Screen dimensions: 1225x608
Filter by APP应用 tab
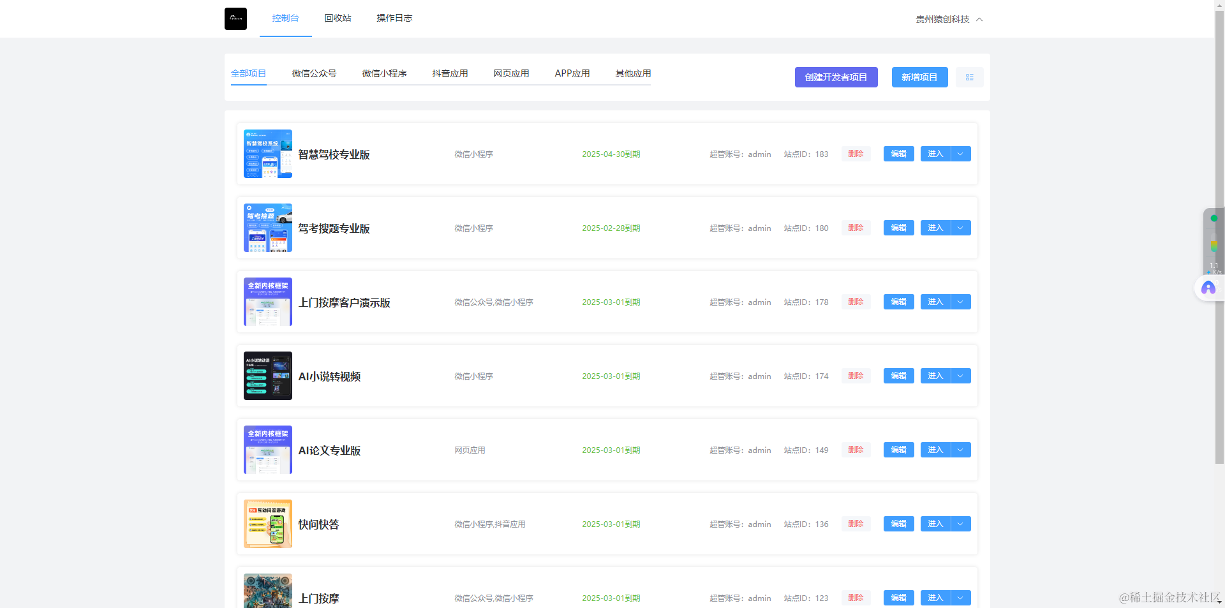[x=572, y=73]
